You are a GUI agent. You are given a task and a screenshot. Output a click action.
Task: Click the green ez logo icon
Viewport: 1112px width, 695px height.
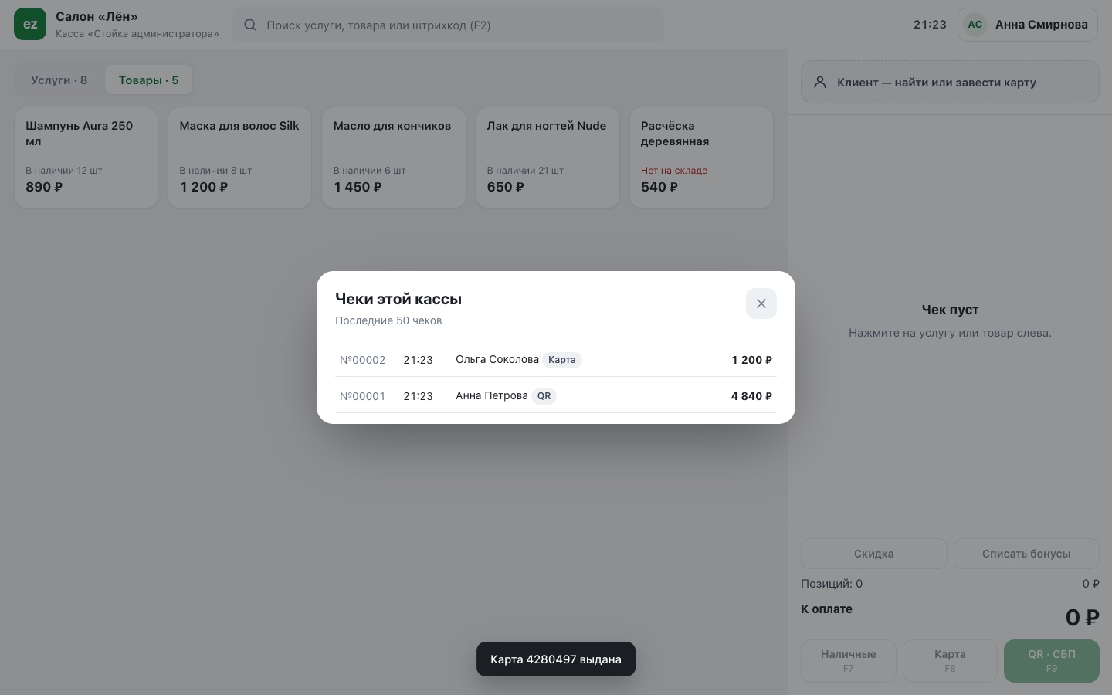click(30, 24)
